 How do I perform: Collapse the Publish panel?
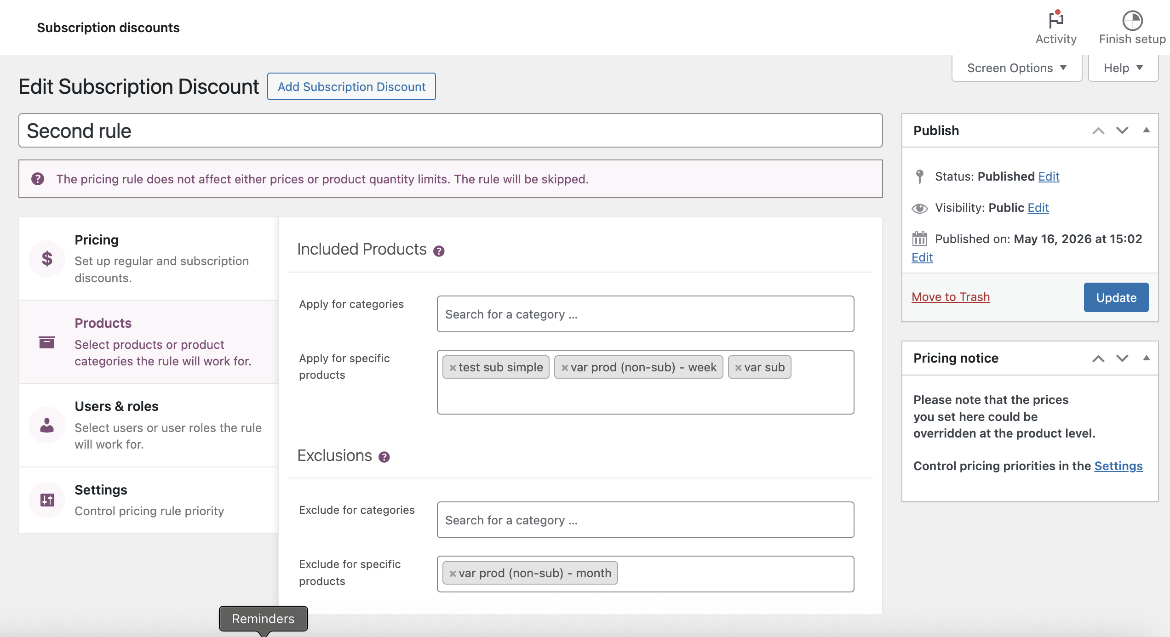pyautogui.click(x=1147, y=131)
